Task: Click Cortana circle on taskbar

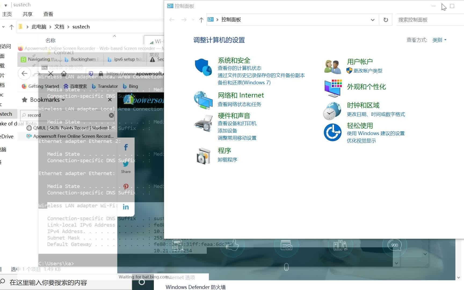Action: [x=142, y=282]
